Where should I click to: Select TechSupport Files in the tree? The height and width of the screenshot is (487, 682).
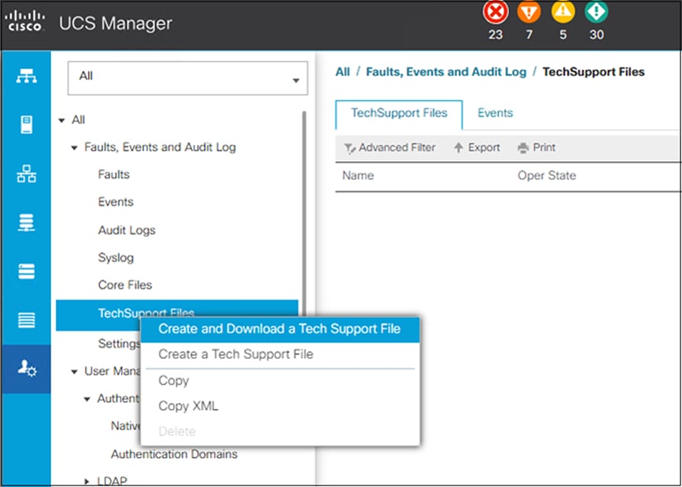point(177,313)
